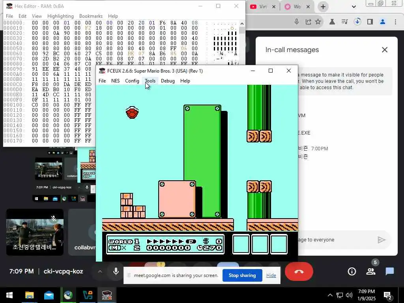Close the 'Wo' browser tab

(308, 7)
